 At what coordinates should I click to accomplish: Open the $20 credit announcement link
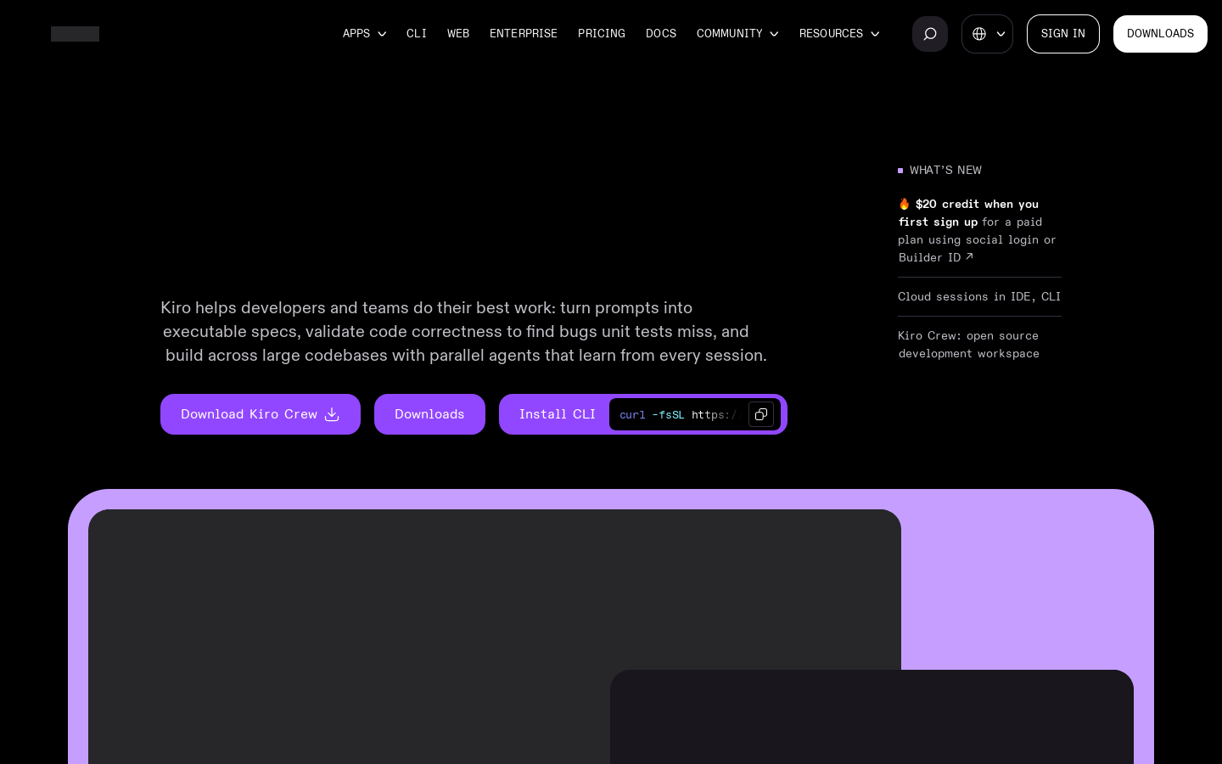pyautogui.click(x=979, y=231)
